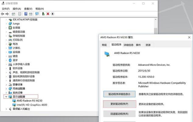
Task: Expand the 网络适配器 node
Action: click(x=6, y=88)
